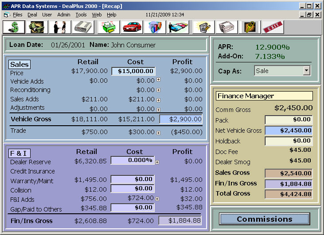
Task: Click the Comm Gross value $2,450.00
Action: [293, 108]
